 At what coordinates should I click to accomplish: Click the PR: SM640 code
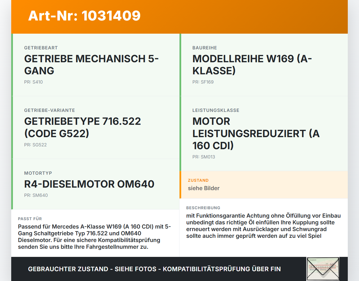36,195
